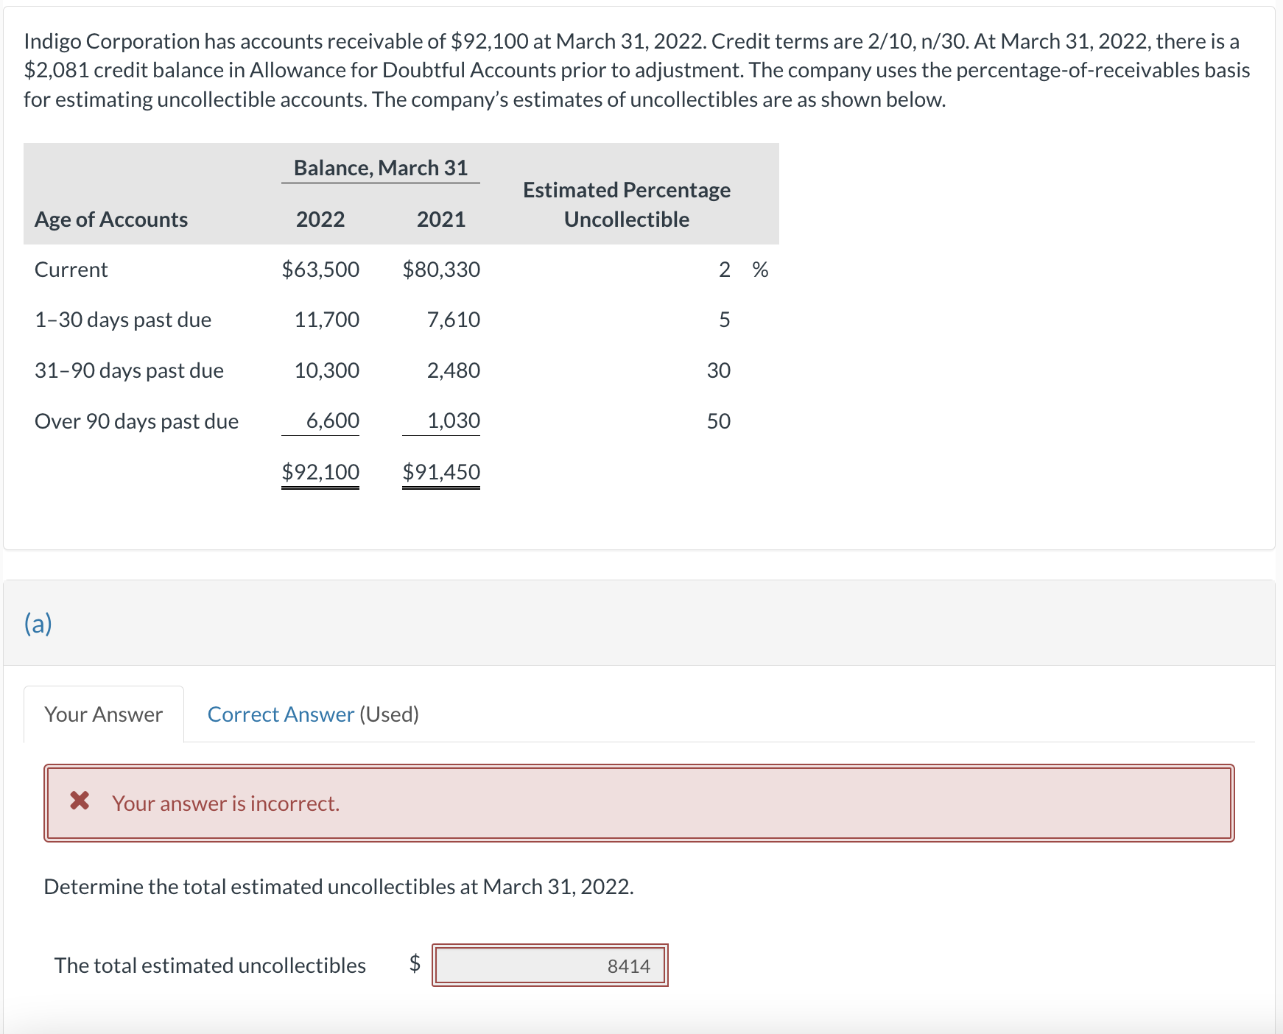Screen dimensions: 1283x1034
Task: Click the '$63,500' current 2022 balance
Action: (x=320, y=270)
